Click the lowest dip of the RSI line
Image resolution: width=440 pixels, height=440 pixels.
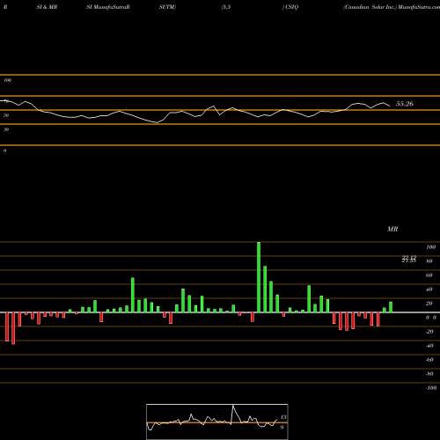point(158,122)
